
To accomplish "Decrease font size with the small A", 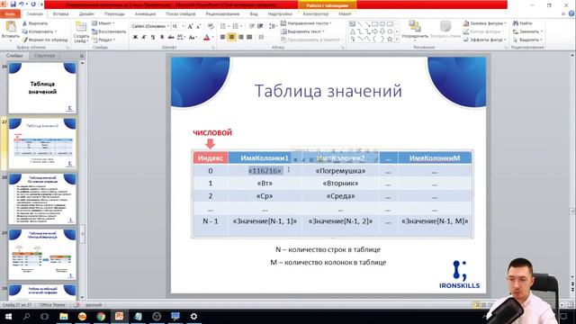I will pos(198,26).
